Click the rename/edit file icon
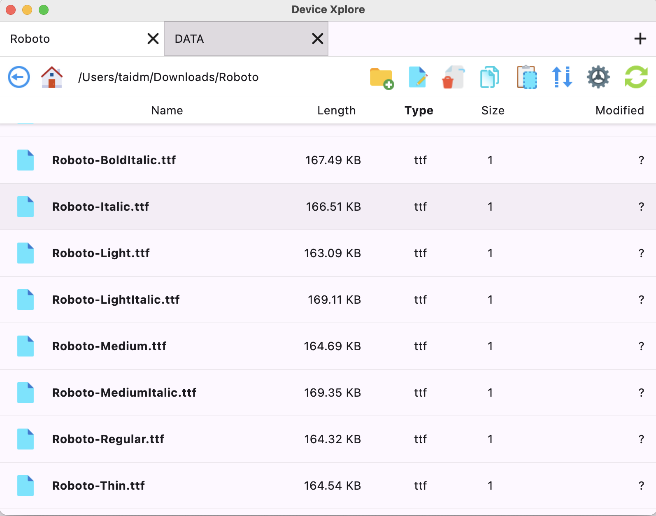The image size is (656, 516). pos(418,77)
